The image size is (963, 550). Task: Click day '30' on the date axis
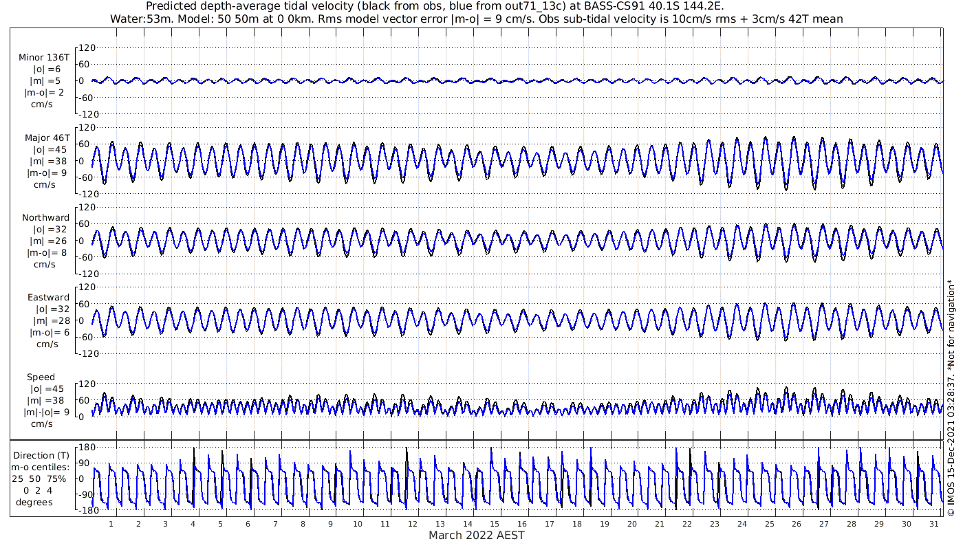907,524
